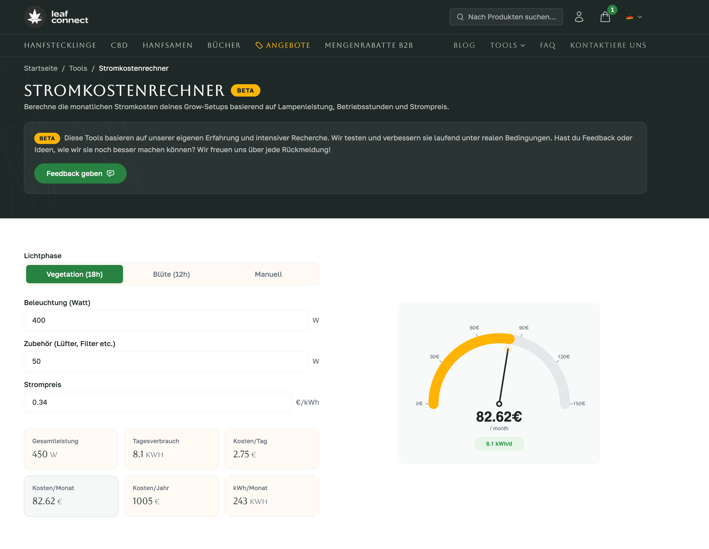Click the speech bubble icon in Feedback button

point(110,173)
